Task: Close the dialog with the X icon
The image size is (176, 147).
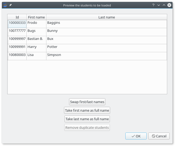Action: click(169, 5)
